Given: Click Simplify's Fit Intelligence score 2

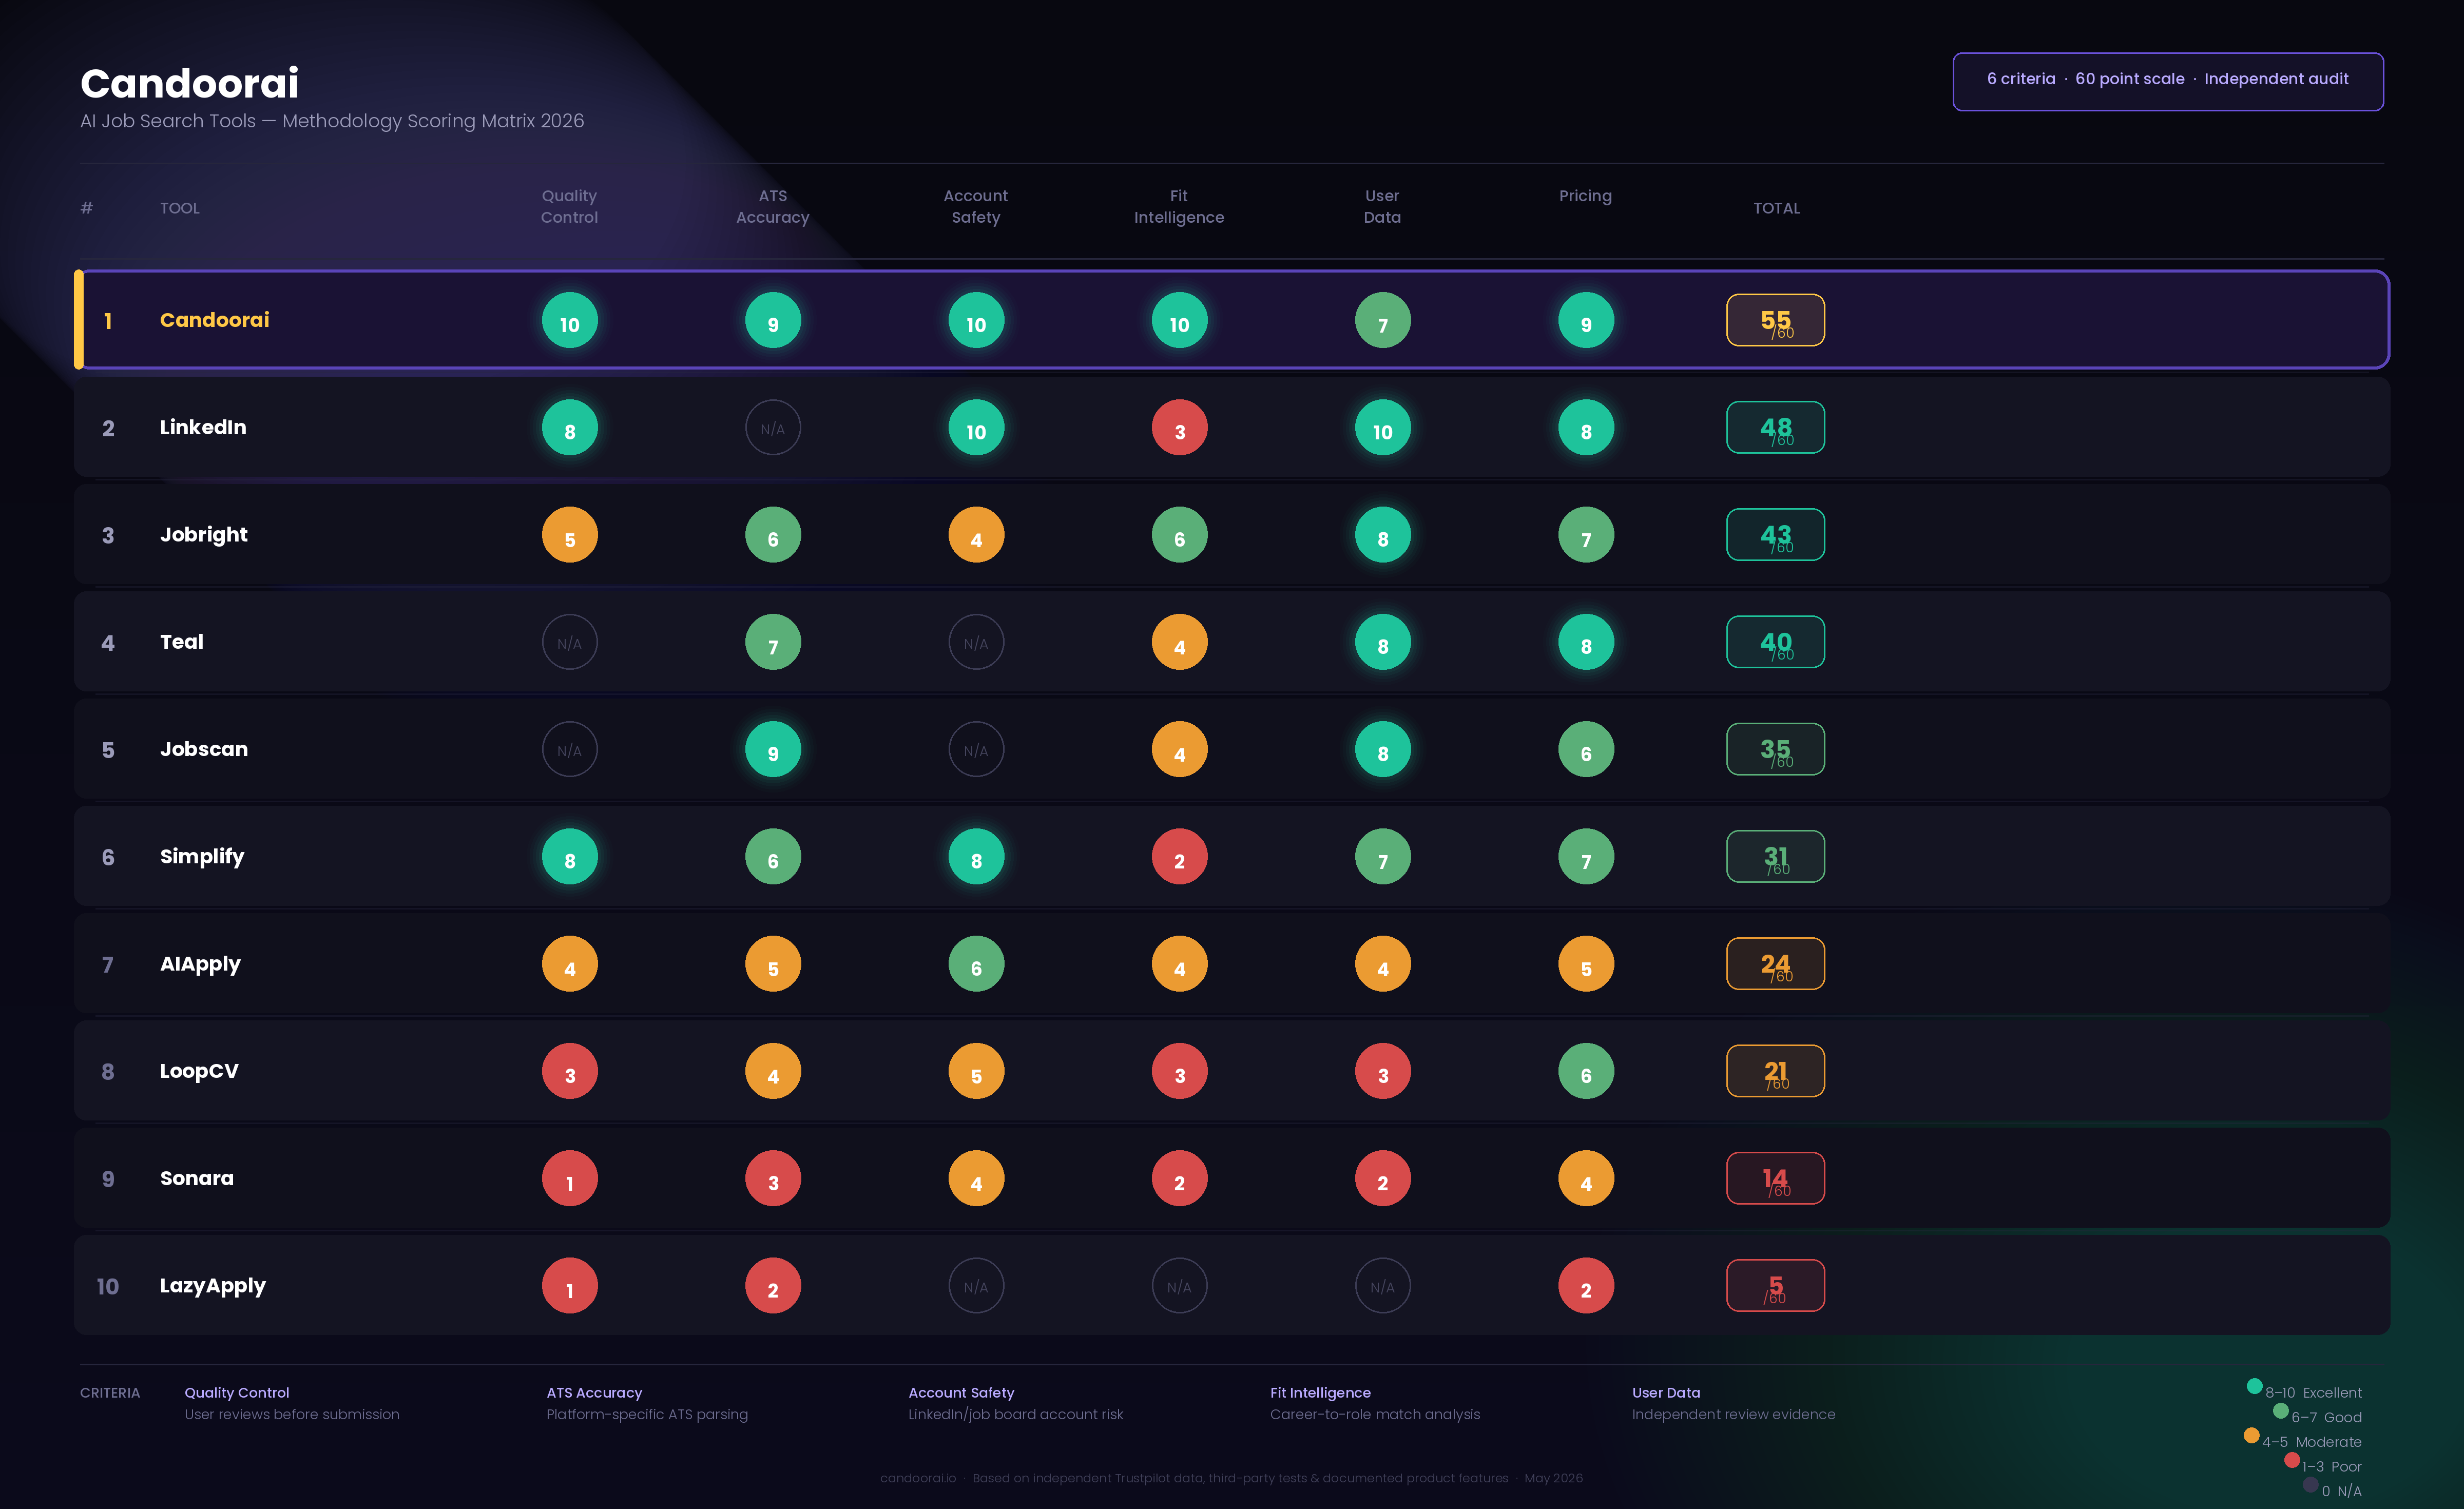Looking at the screenshot, I should point(1179,857).
